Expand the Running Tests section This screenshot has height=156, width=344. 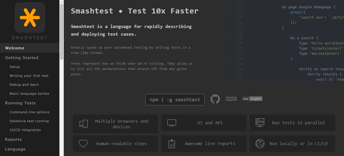pos(20,103)
